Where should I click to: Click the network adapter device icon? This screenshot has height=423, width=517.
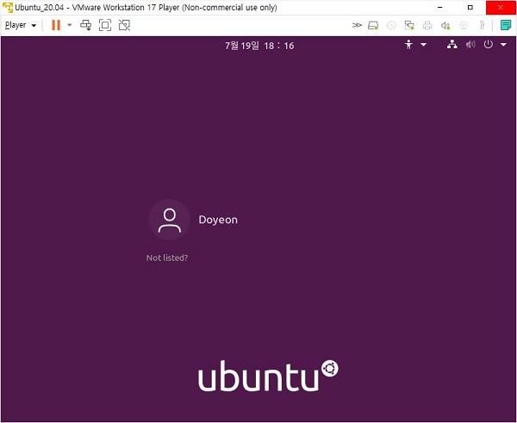point(409,25)
